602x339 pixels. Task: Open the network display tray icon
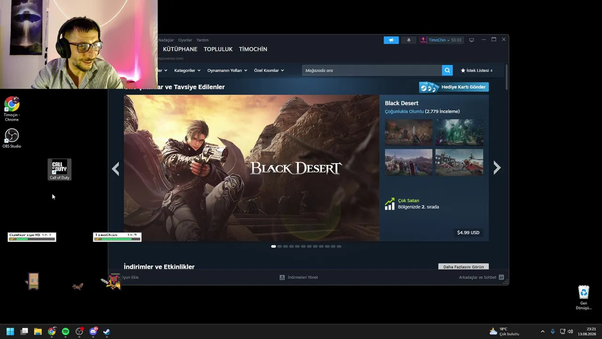[562, 331]
